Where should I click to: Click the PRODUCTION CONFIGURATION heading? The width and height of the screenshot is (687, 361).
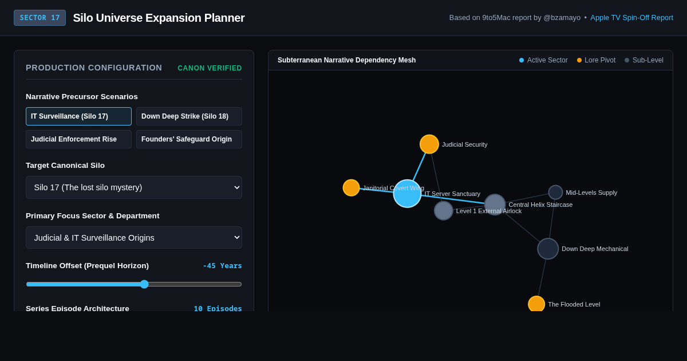(94, 68)
